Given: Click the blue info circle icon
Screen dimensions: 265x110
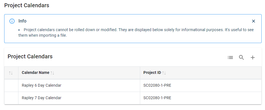Looking at the screenshot, I should click(12, 21).
